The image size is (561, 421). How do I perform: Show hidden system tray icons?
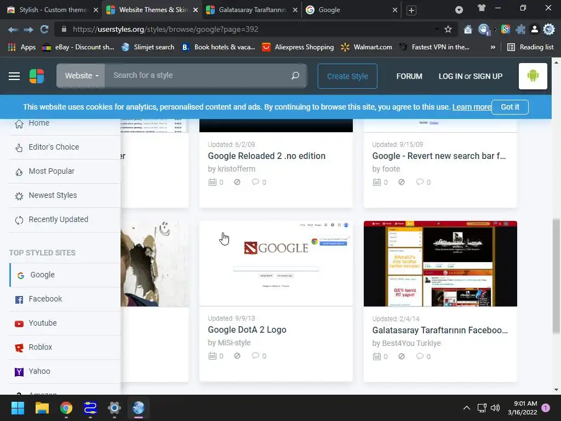pos(467,408)
